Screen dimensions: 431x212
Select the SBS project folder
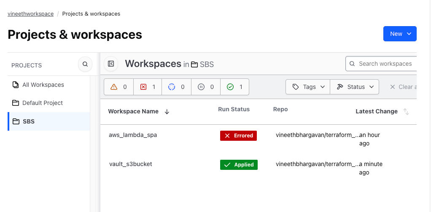pos(29,121)
